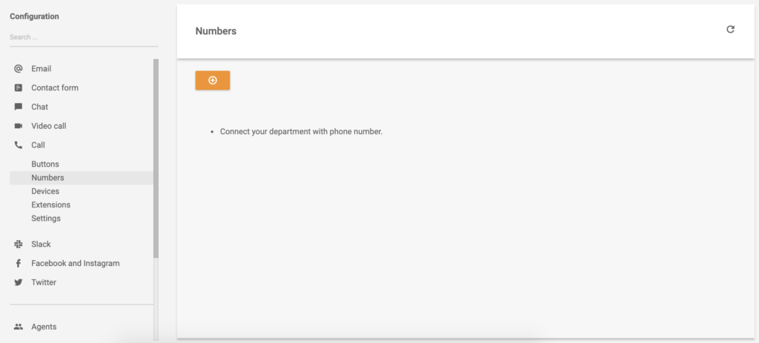Click the Twitter bird icon
The image size is (759, 343).
19,282
